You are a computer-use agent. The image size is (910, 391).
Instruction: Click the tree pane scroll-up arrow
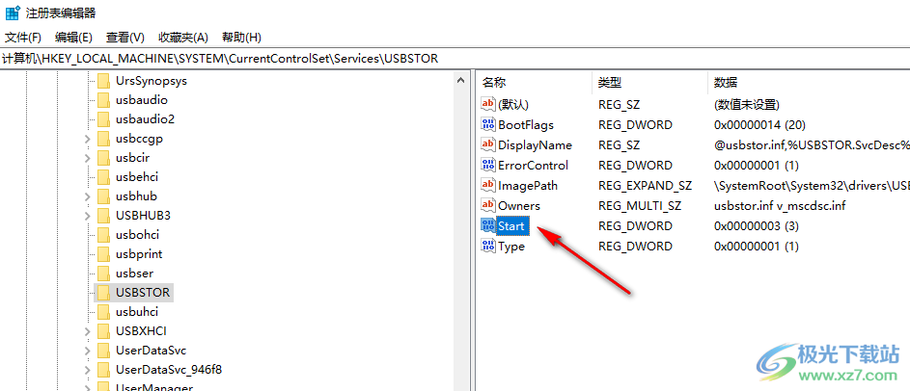(x=461, y=81)
